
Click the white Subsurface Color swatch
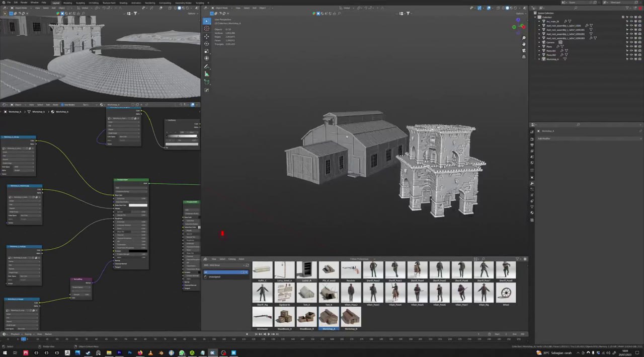pos(138,205)
